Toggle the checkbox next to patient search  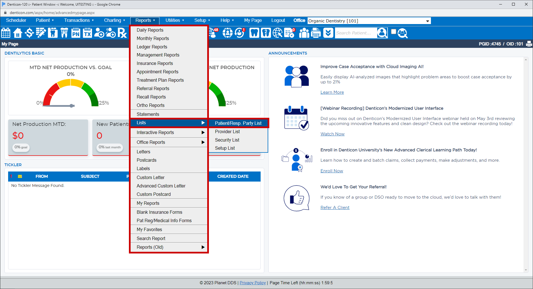(393, 31)
